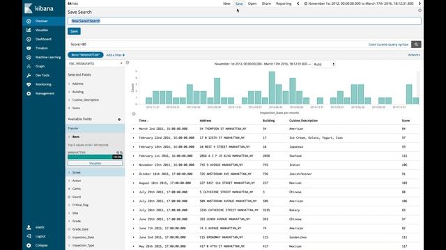Open the Visualize section icon
Viewport: 446px width, 250px height.
point(29,30)
